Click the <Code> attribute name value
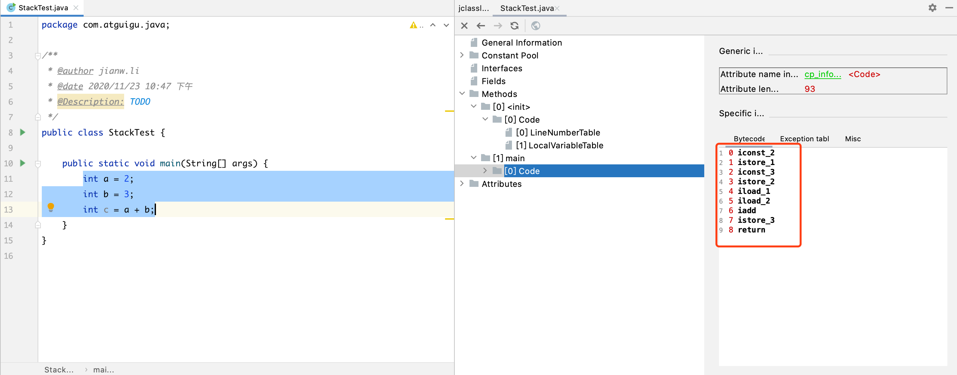This screenshot has height=375, width=957. click(x=864, y=74)
